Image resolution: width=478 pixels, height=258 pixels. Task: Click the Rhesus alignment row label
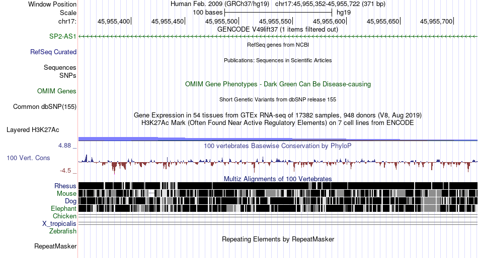65,186
